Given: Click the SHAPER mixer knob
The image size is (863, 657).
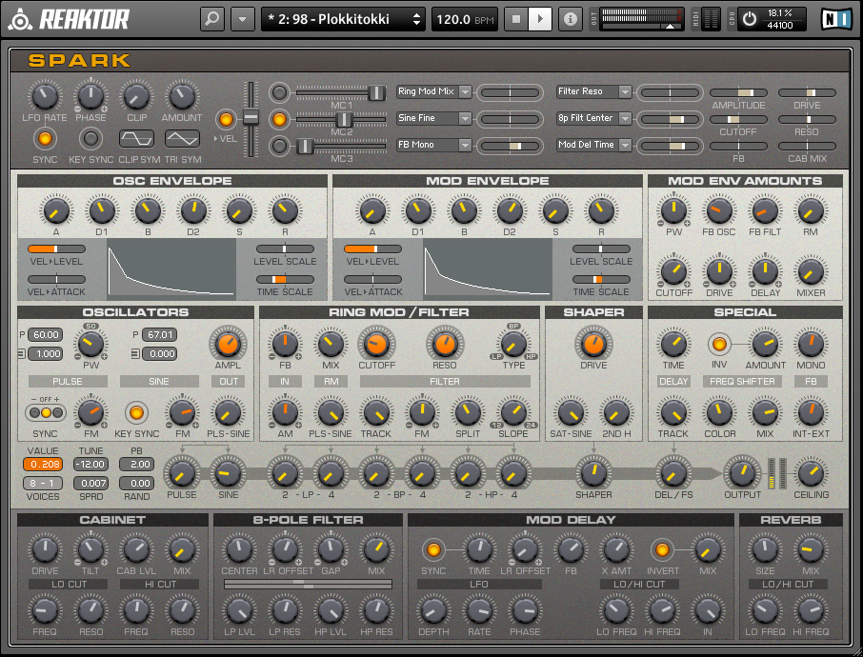Looking at the screenshot, I should pyautogui.click(x=593, y=473).
